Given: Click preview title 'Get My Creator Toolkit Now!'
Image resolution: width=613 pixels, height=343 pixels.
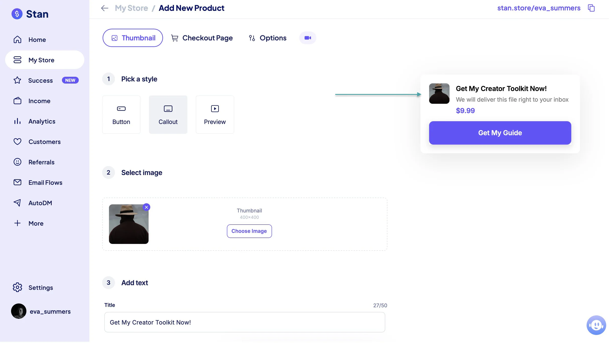Looking at the screenshot, I should pyautogui.click(x=501, y=89).
